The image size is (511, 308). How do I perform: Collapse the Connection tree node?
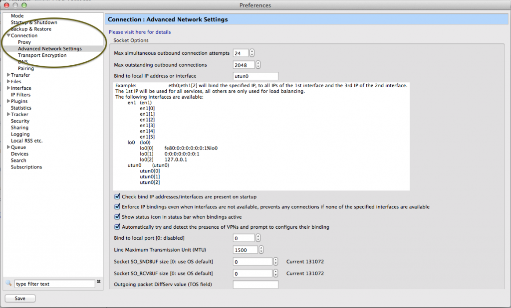(8, 35)
